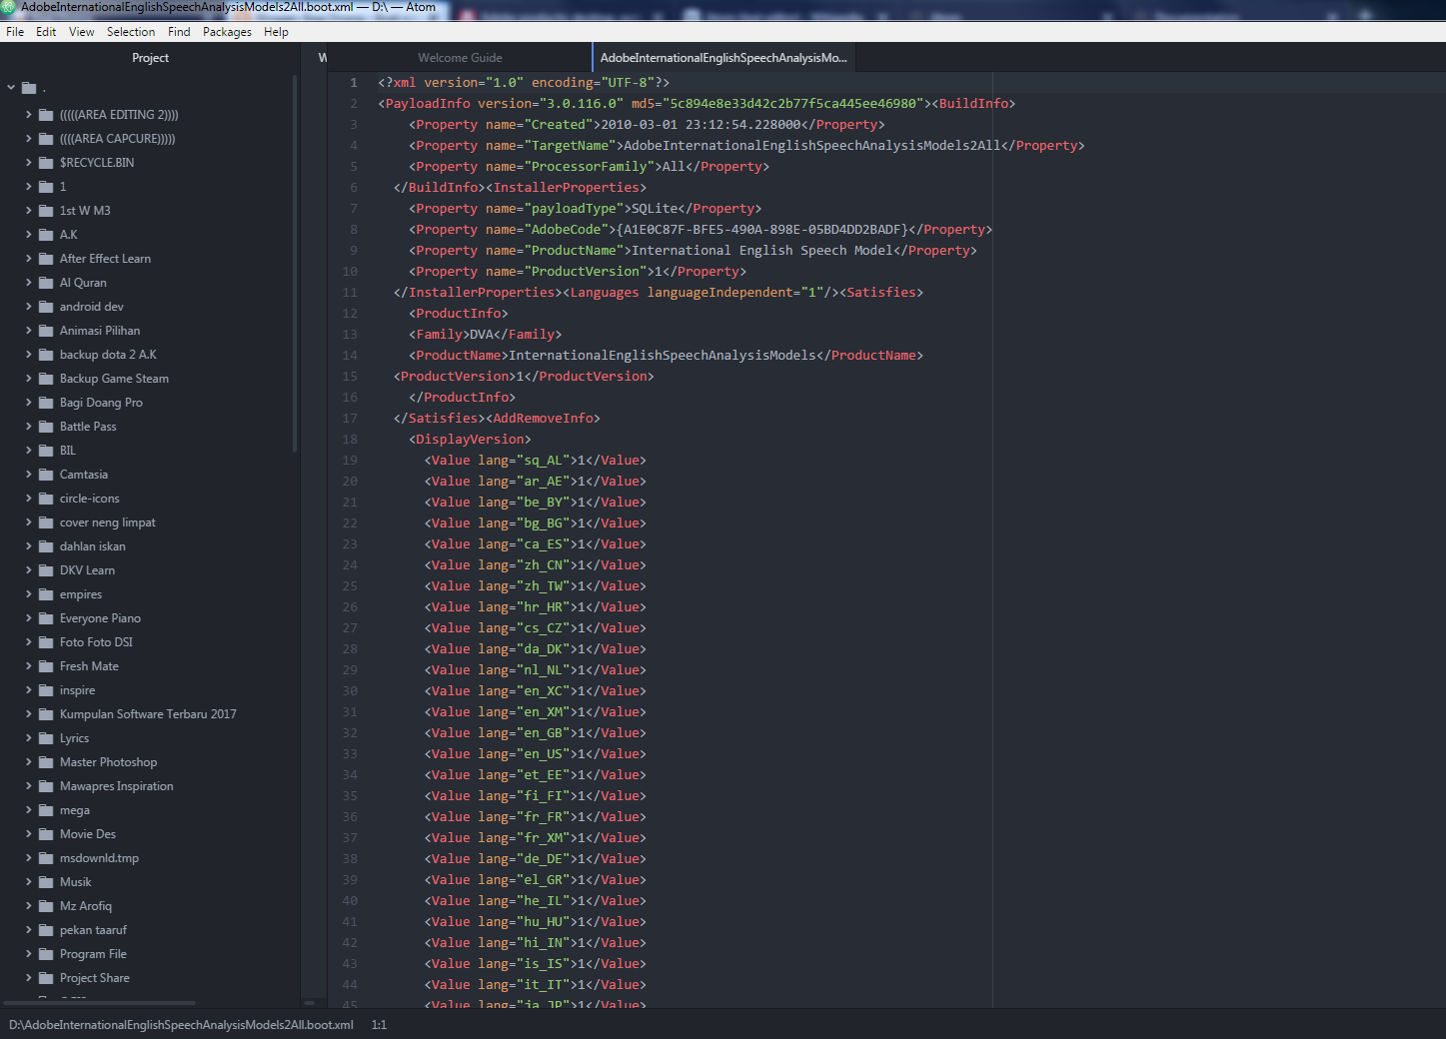Click the A.K folder icon
The width and height of the screenshot is (1446, 1039).
tap(46, 235)
